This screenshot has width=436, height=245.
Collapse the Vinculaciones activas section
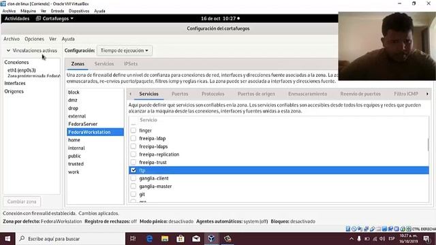pos(8,50)
